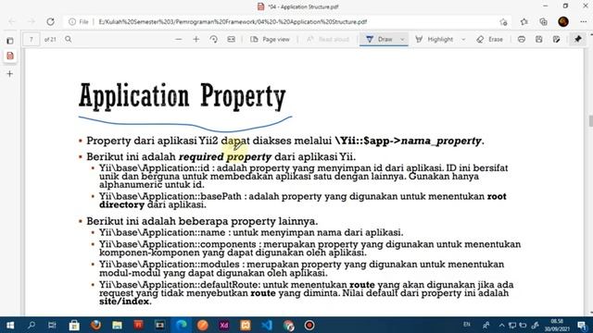Open File Explorer from taskbar
Screen dimensions: 593x333
point(118,325)
